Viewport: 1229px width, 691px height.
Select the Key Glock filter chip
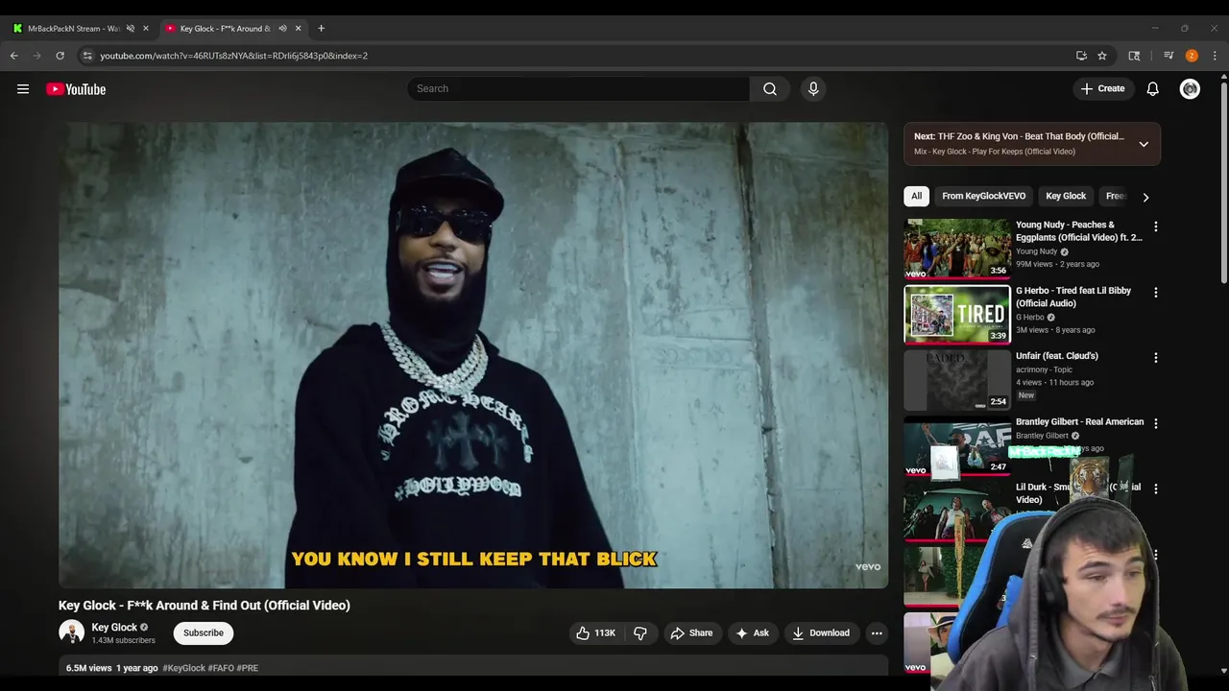tap(1066, 196)
